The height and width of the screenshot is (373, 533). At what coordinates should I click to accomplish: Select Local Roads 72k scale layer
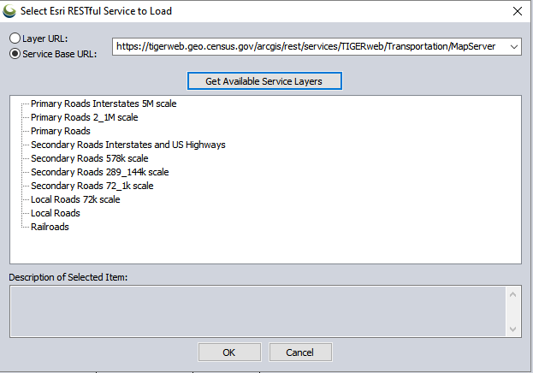click(75, 199)
